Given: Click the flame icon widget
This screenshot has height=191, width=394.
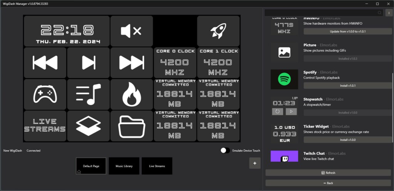Looking at the screenshot, I should pos(132,94).
